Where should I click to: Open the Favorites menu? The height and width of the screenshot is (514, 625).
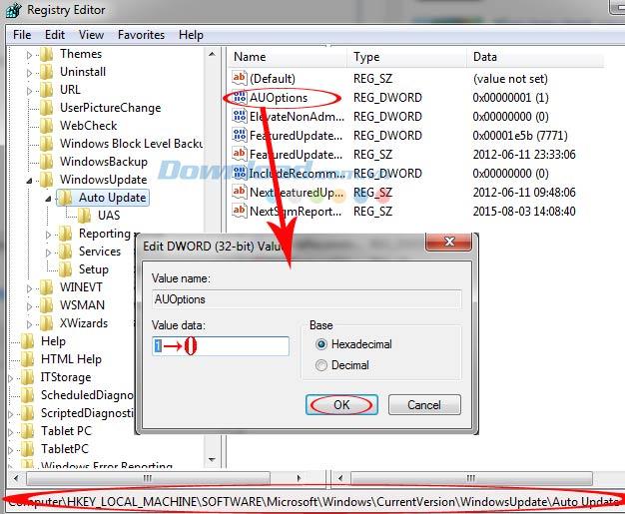click(141, 35)
